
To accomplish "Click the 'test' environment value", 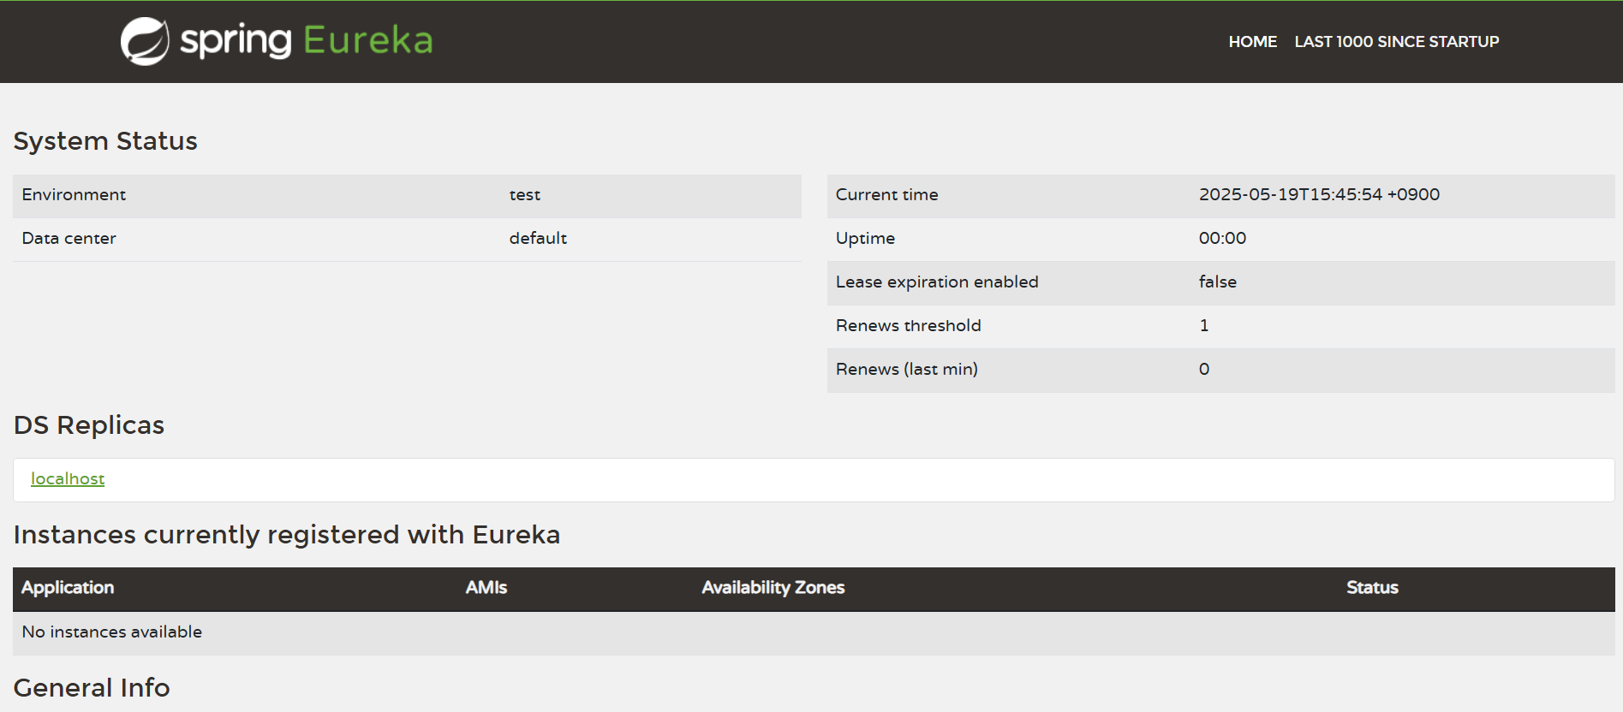I will 524,194.
